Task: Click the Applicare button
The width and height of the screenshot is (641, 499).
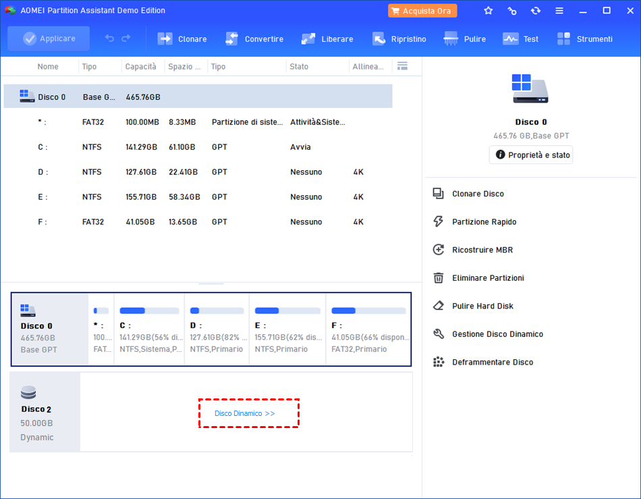Action: (49, 39)
